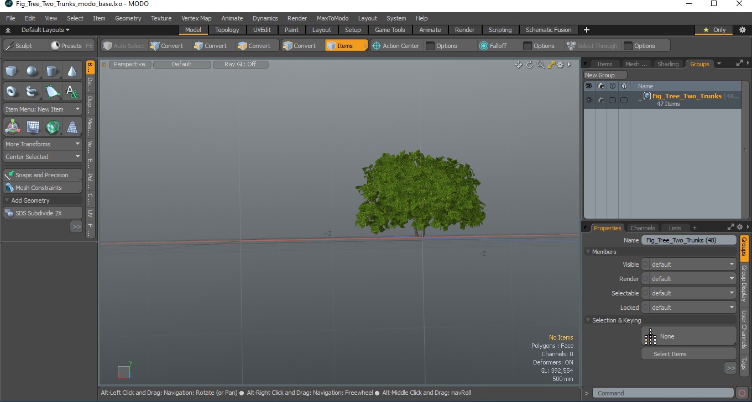Click the Select Items button

[689, 354]
